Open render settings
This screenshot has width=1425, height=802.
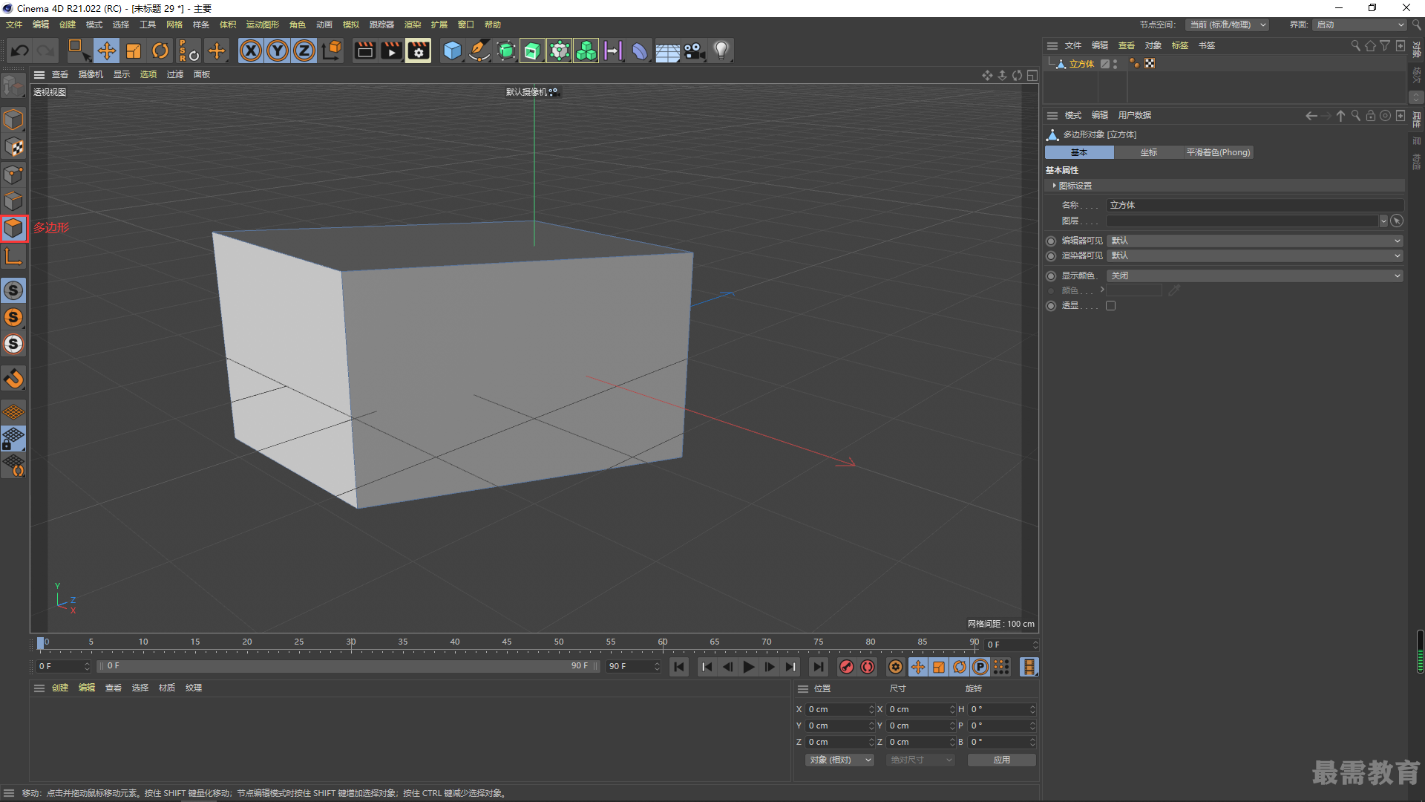tap(419, 50)
